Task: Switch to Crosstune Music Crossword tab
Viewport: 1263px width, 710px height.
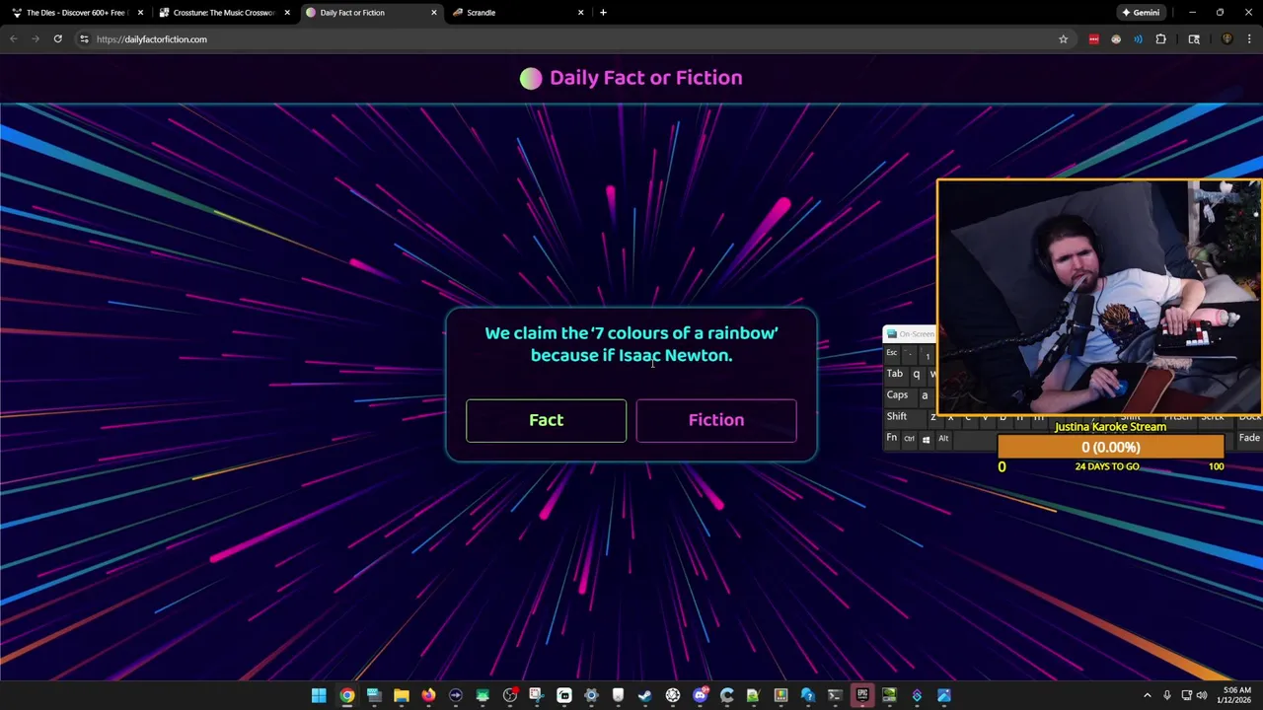Action: click(x=223, y=13)
